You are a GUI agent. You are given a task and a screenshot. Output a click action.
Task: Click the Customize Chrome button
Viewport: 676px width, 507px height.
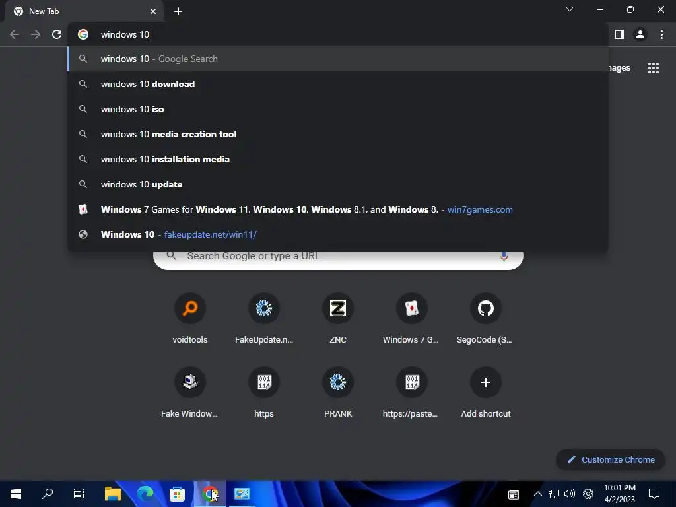pos(611,460)
